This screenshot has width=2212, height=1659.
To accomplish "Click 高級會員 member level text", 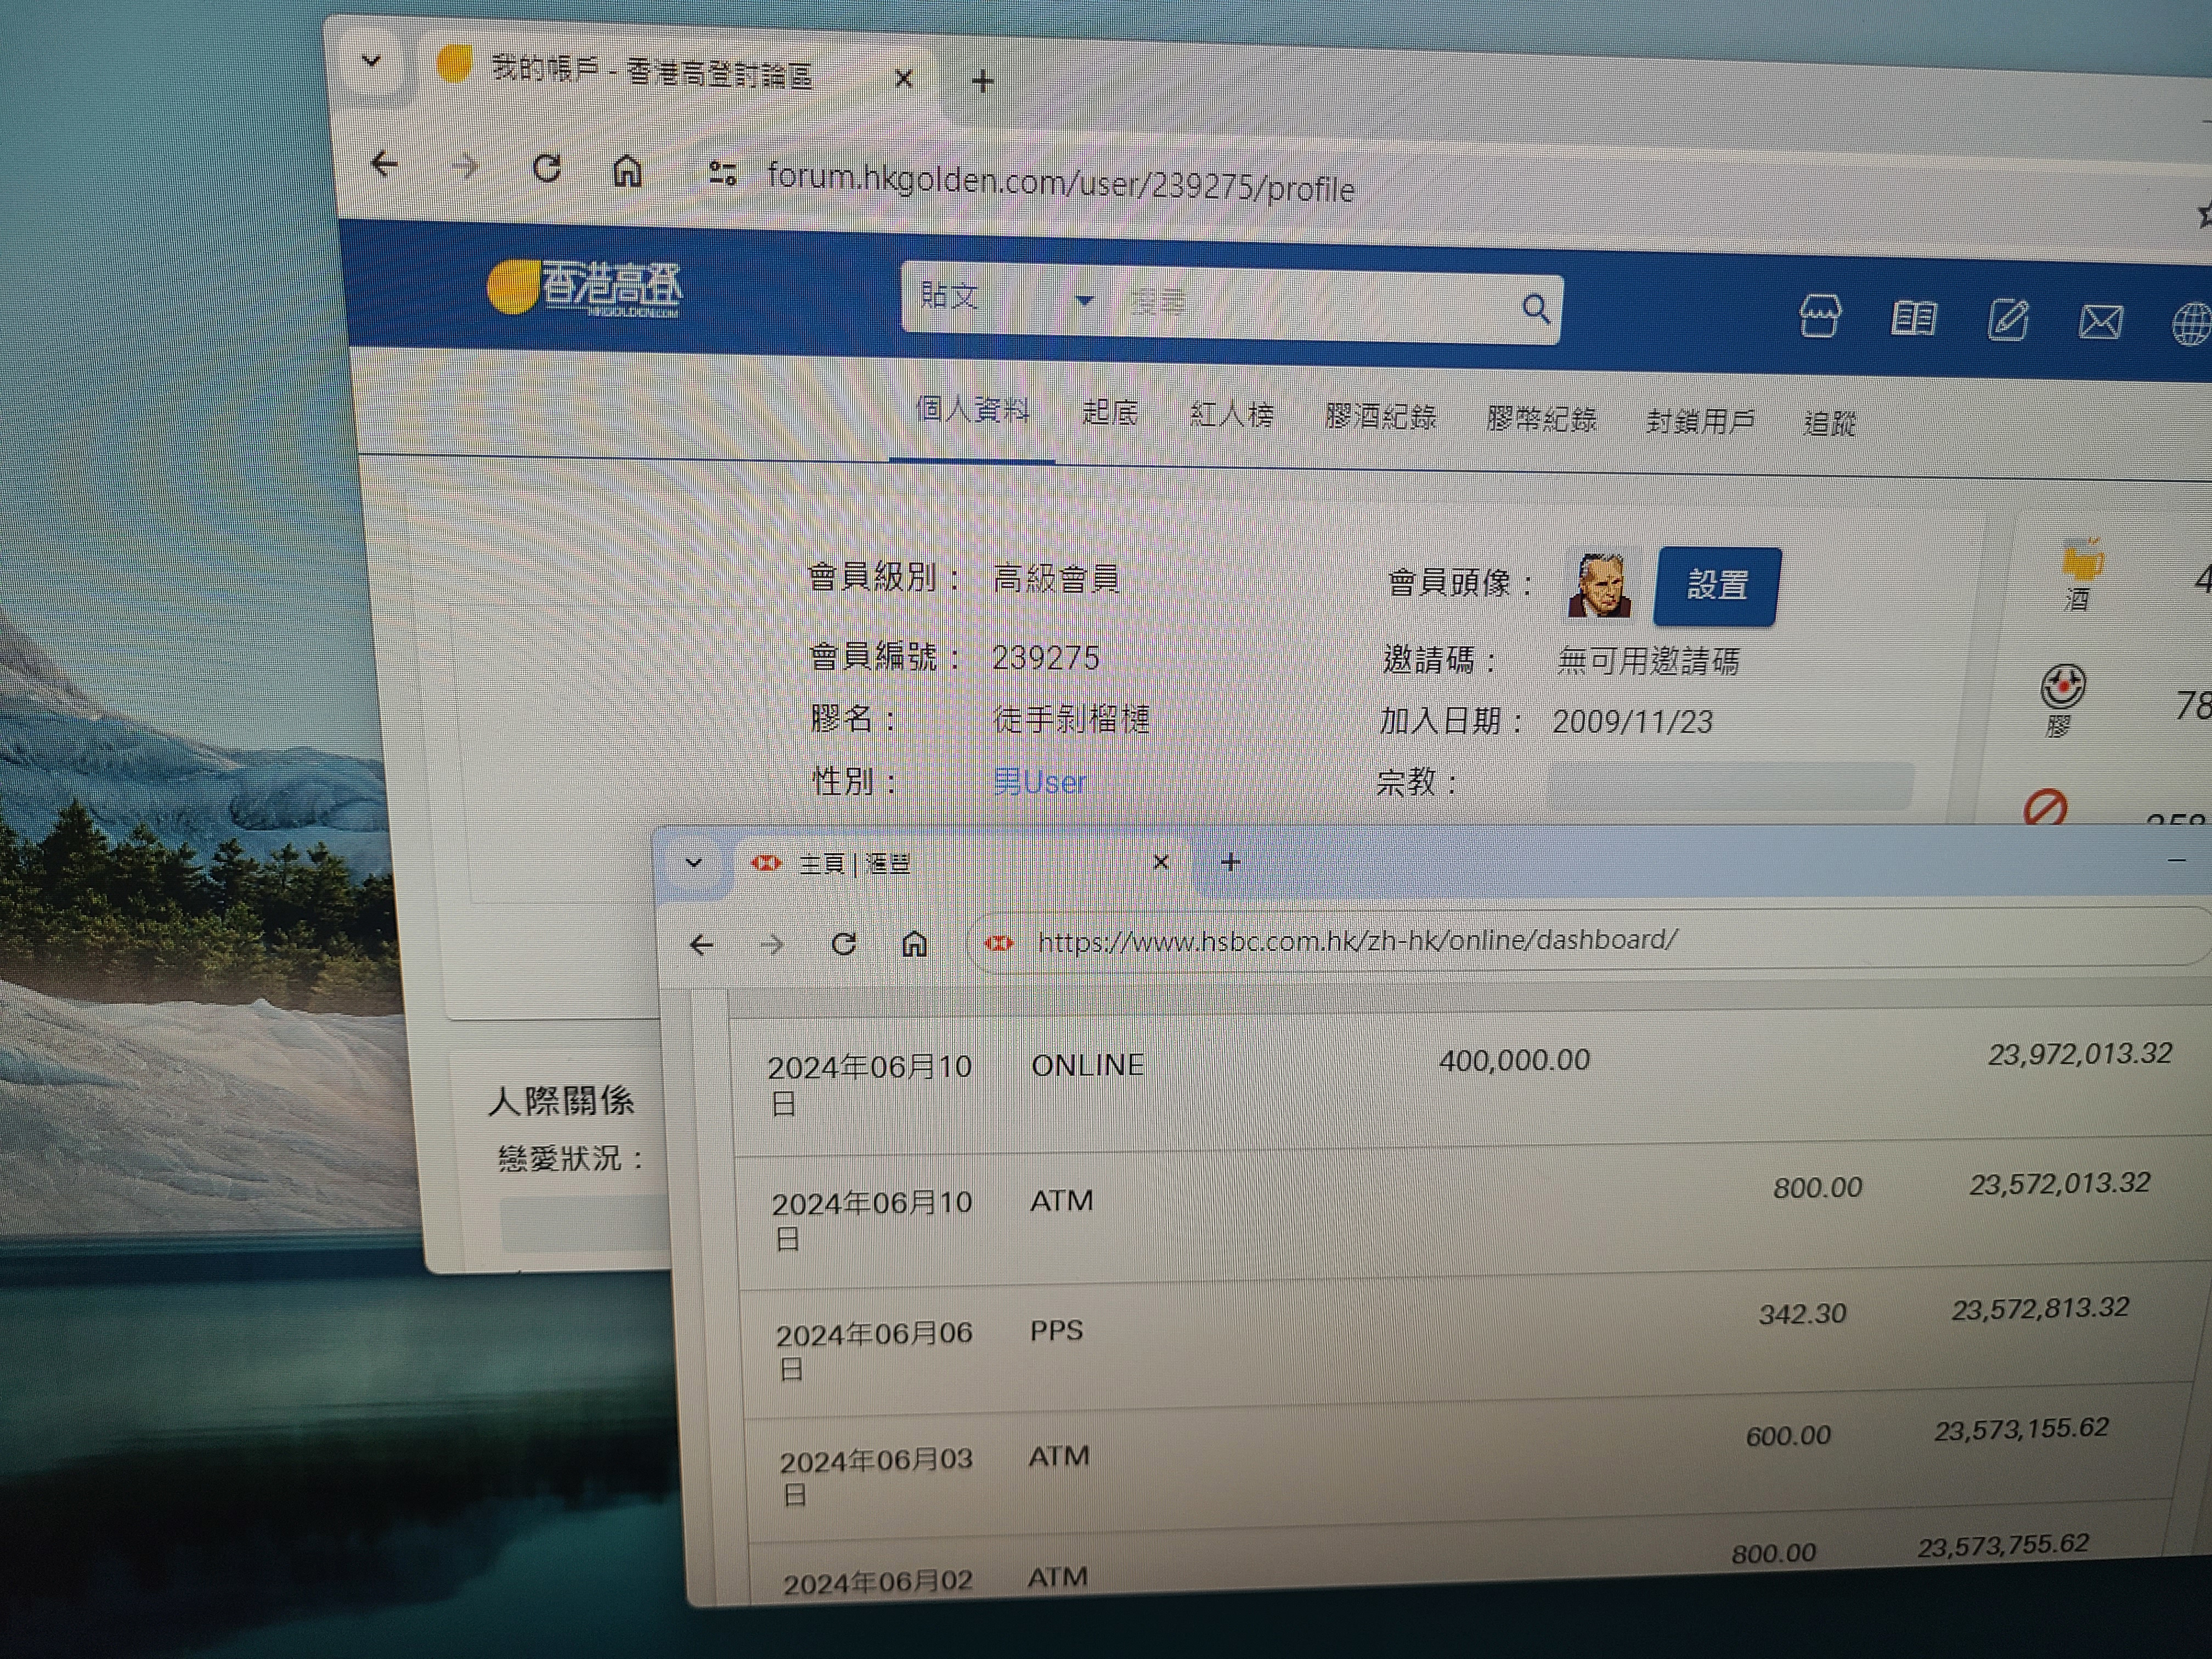I will click(x=1056, y=579).
